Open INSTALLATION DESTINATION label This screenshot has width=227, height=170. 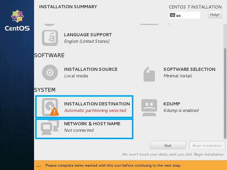coord(97,104)
